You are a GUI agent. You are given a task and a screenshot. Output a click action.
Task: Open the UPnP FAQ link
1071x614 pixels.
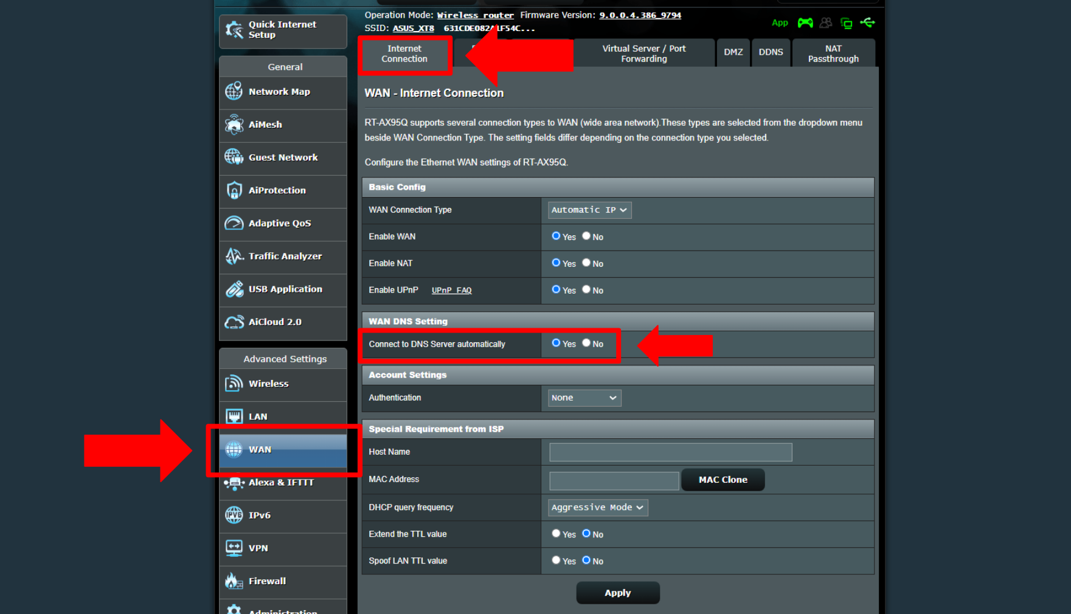point(451,290)
